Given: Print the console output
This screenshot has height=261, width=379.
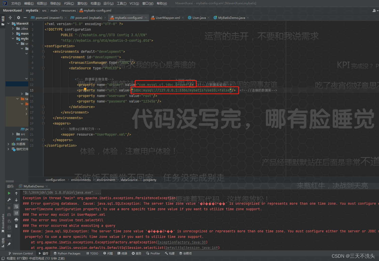Looking at the screenshot, I should [x=16, y=220].
